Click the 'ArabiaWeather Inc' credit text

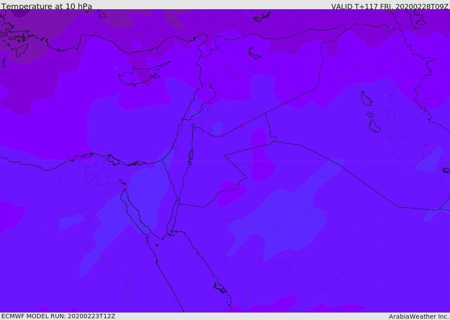pyautogui.click(x=419, y=316)
